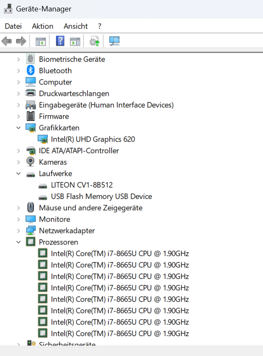
Task: Click the LITEON CV1-8B512 drive icon
Action: pos(43,186)
